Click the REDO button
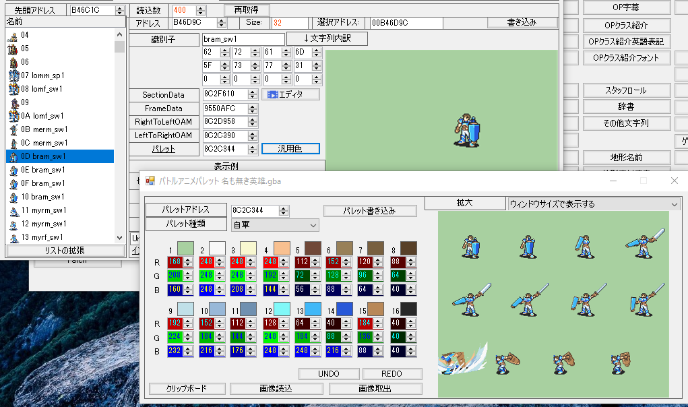 click(392, 374)
